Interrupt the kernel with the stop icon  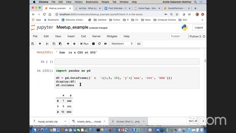93,44
